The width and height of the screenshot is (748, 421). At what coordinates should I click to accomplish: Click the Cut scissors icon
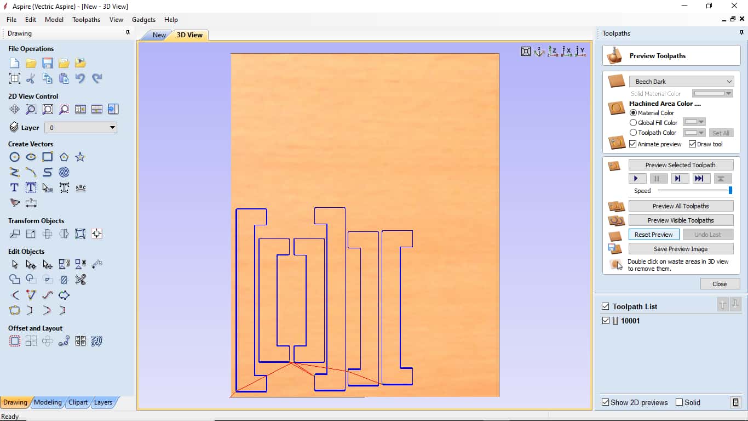pos(31,78)
